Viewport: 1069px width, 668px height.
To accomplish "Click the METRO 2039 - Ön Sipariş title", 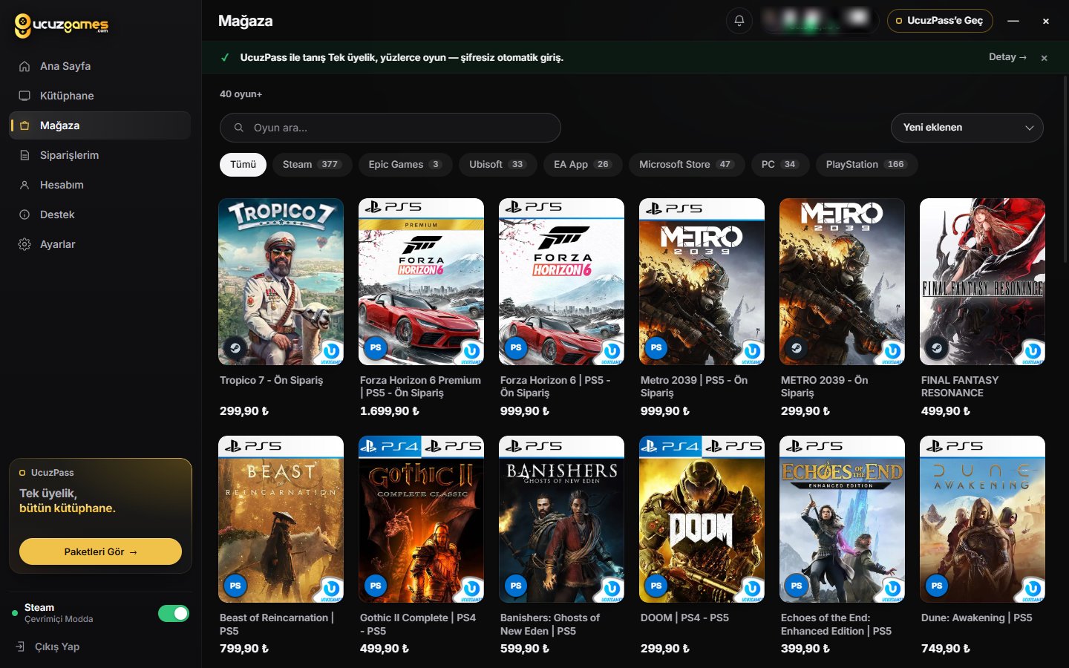I will click(x=824, y=387).
